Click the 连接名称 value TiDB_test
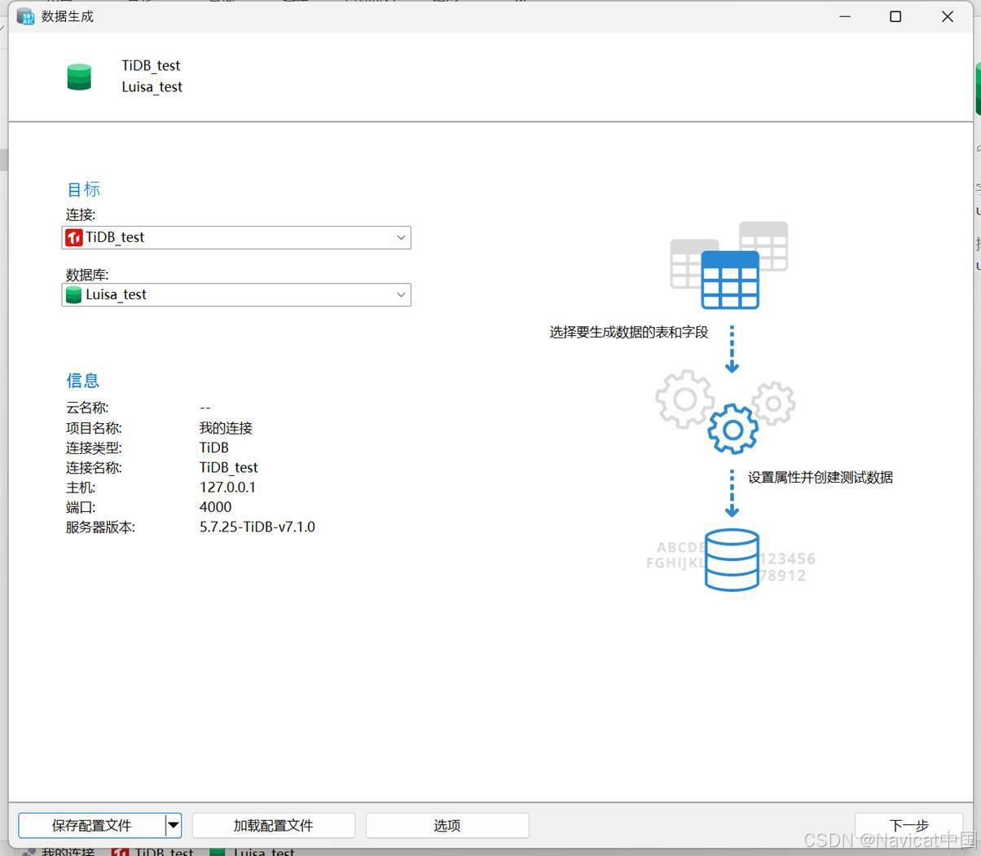The width and height of the screenshot is (981, 856). point(228,467)
